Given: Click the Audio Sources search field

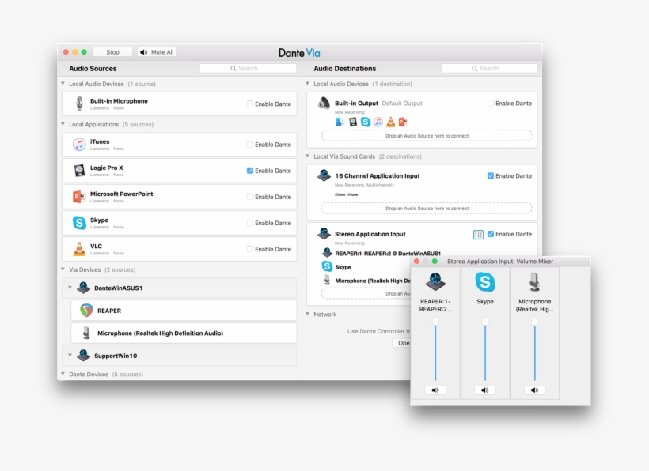Looking at the screenshot, I should [x=248, y=68].
